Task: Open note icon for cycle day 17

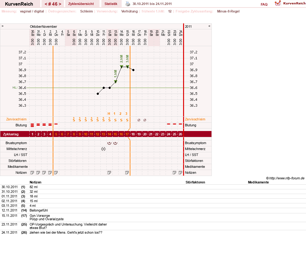Action: click(x=127, y=173)
